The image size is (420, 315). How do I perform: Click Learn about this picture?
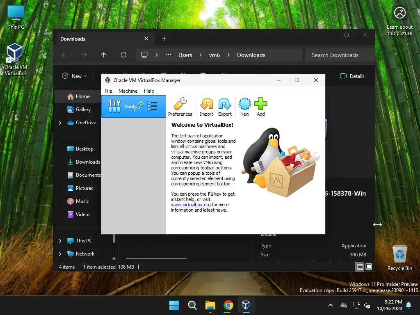(399, 21)
